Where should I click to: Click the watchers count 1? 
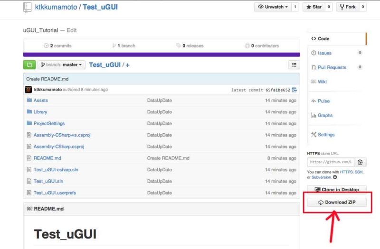pyautogui.click(x=295, y=7)
